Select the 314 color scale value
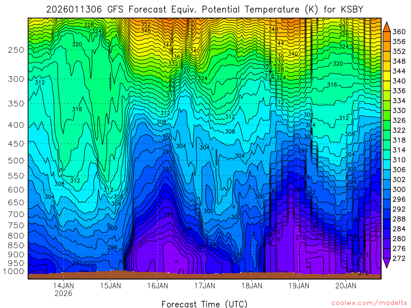 (399, 150)
